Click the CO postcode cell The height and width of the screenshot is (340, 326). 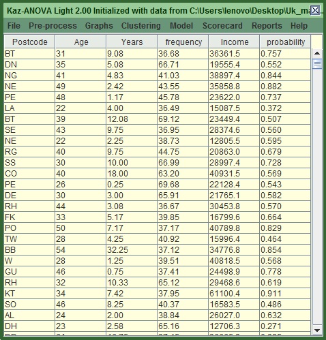29,174
